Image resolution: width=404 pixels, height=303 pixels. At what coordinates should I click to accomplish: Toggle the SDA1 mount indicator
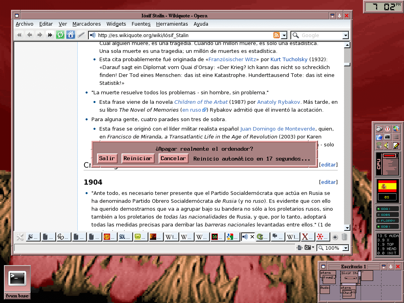[x=387, y=209]
